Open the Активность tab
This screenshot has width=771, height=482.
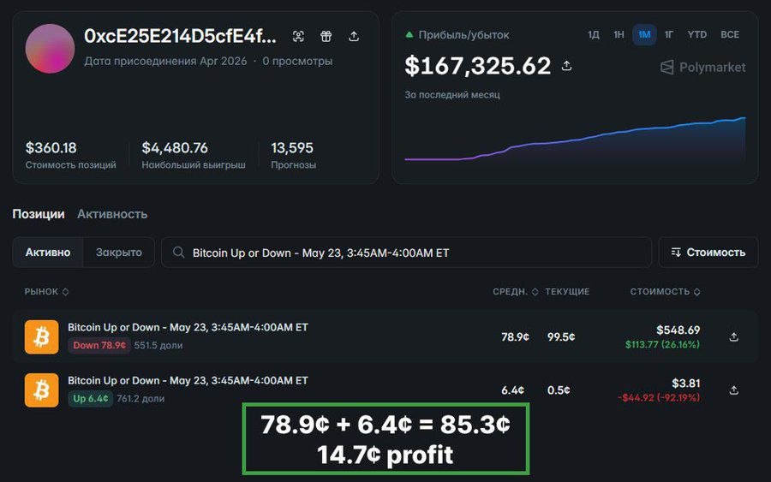pyautogui.click(x=112, y=214)
